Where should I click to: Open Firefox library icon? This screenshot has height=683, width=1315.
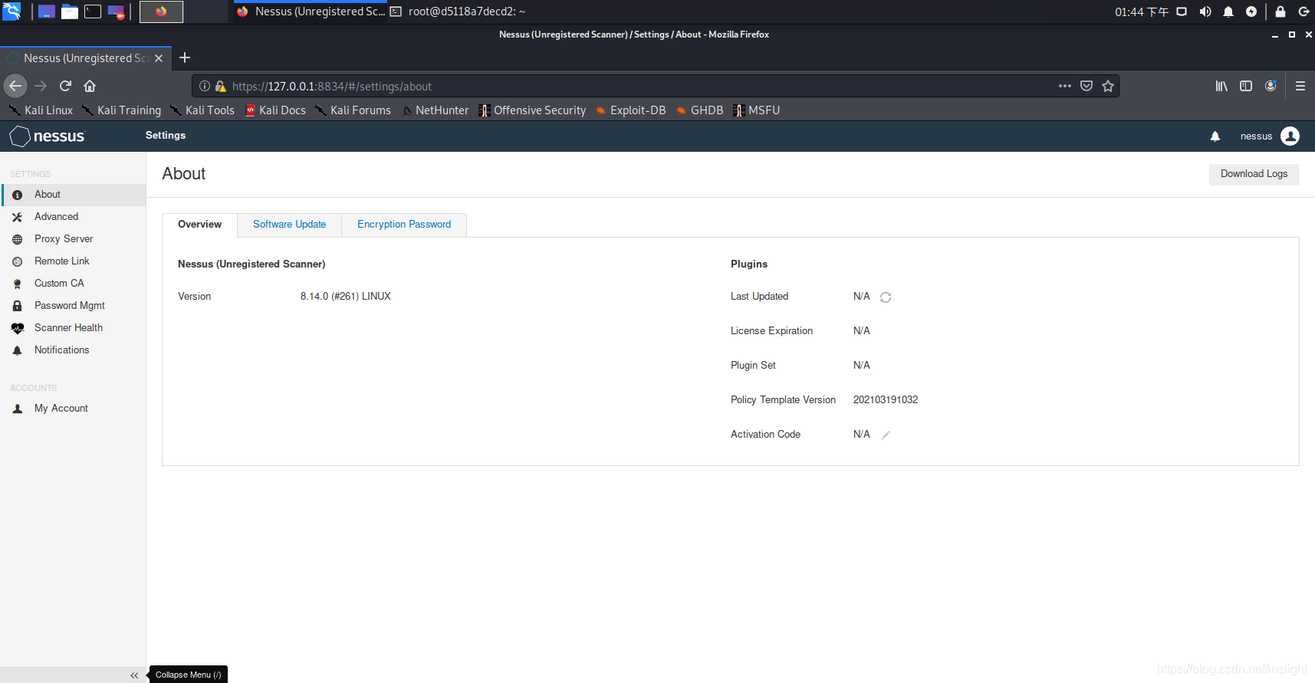point(1221,86)
